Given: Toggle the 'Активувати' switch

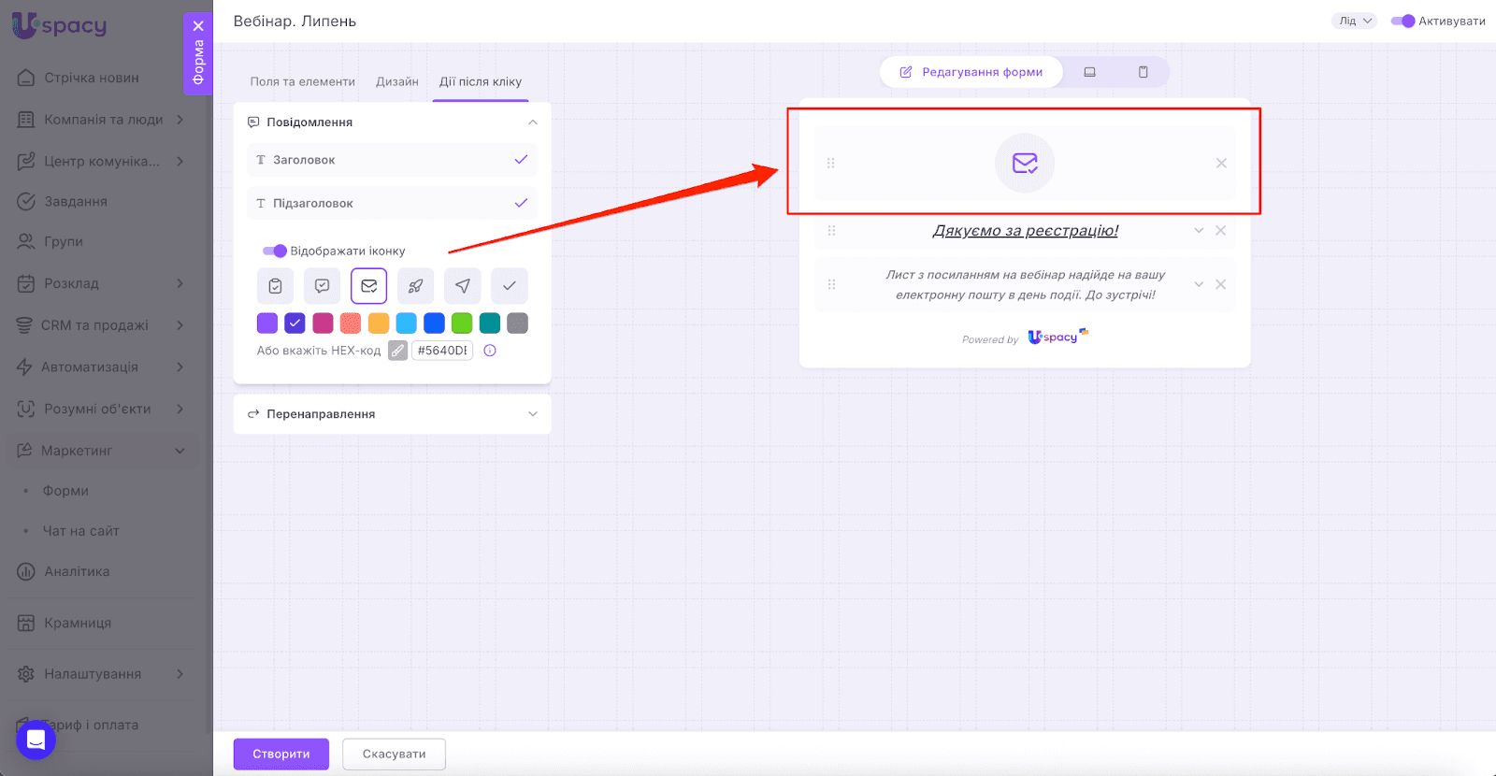Looking at the screenshot, I should (x=1402, y=21).
